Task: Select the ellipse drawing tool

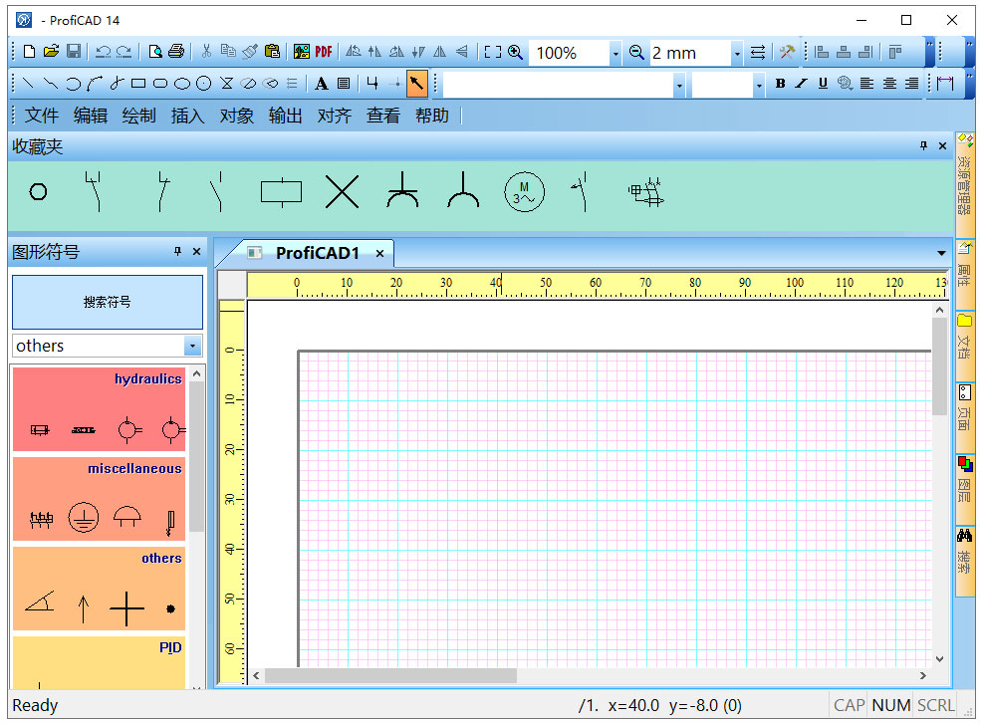Action: (x=182, y=83)
